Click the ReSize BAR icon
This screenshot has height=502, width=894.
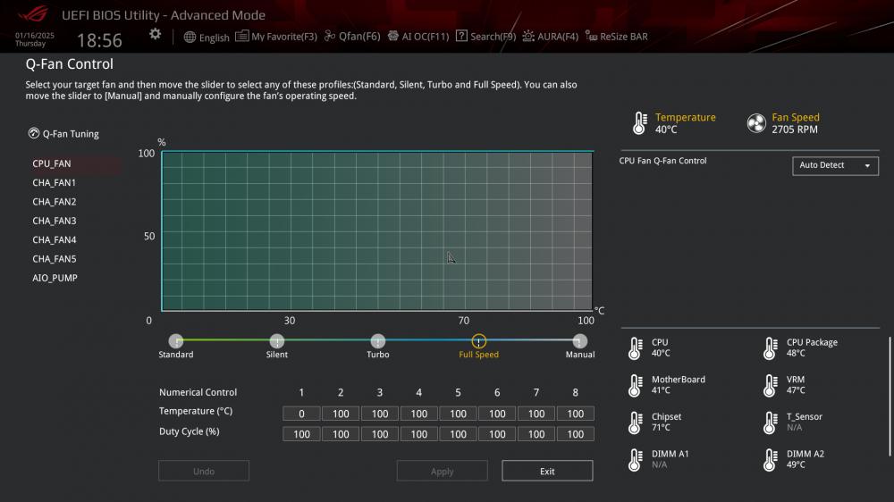(591, 36)
